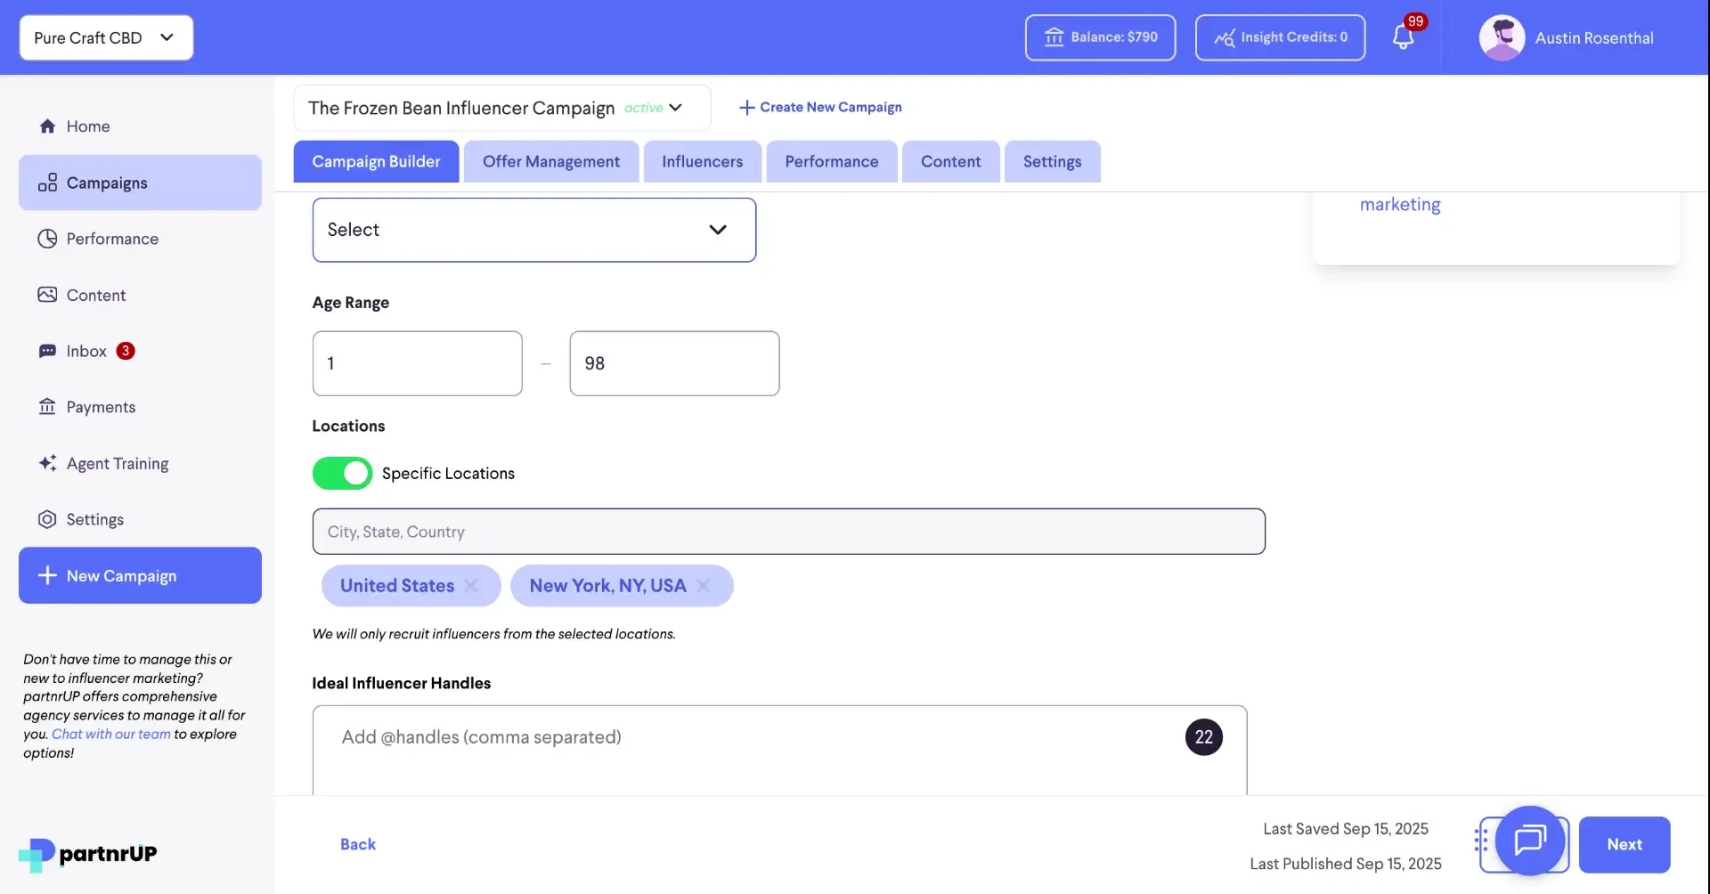Open the Influencers tab
The image size is (1710, 894).
coord(702,161)
